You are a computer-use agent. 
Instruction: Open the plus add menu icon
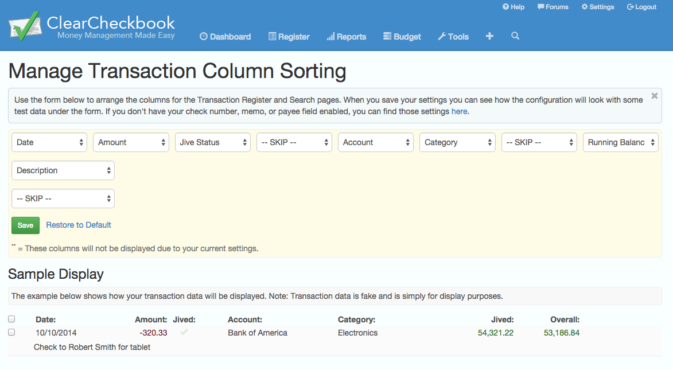489,36
